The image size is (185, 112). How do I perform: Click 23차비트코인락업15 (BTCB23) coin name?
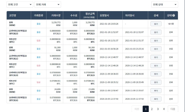coord(18,32)
